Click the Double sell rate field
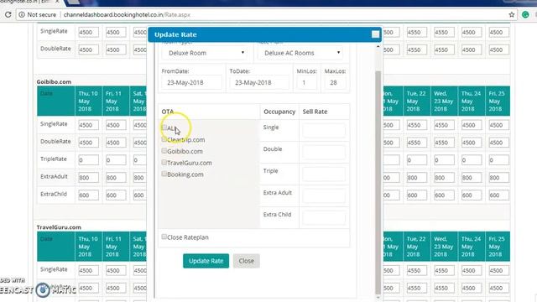 coord(324,153)
